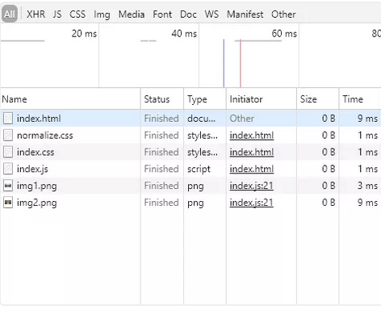Click the file icon next to index.js
This screenshot has width=381, height=314.
click(8, 169)
